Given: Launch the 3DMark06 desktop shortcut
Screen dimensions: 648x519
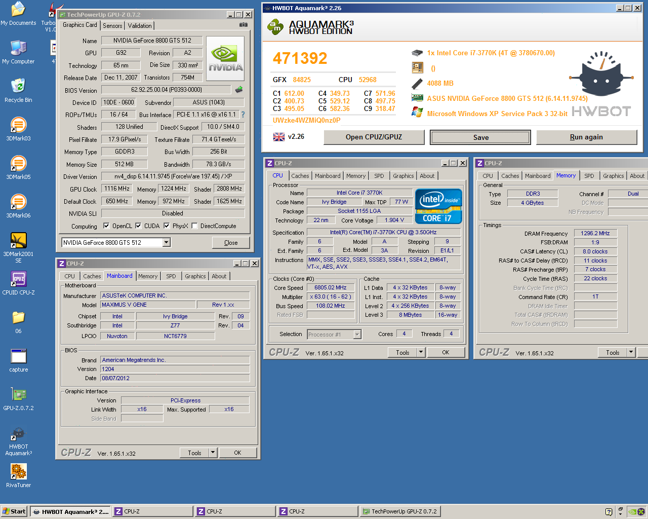Looking at the screenshot, I should pyautogui.click(x=18, y=206).
